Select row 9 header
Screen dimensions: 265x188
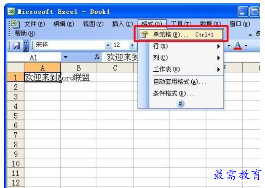[16, 154]
